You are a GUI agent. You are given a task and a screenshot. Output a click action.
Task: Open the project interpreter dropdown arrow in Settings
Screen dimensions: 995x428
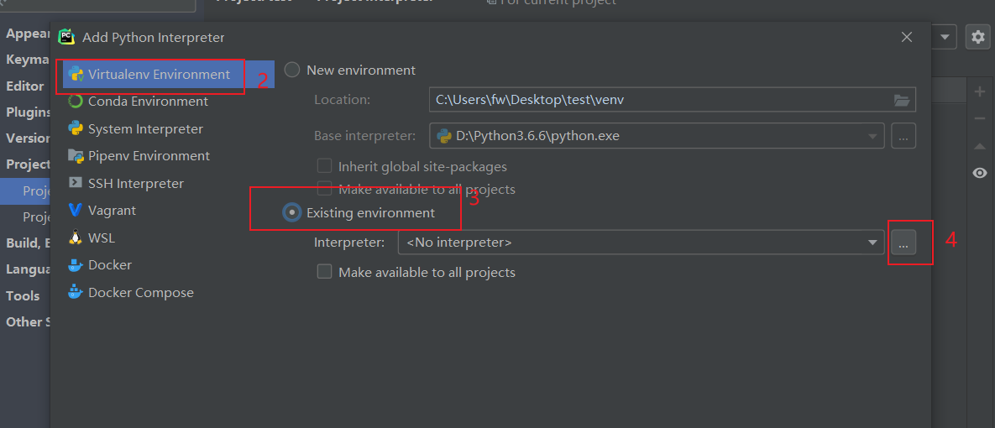point(945,38)
